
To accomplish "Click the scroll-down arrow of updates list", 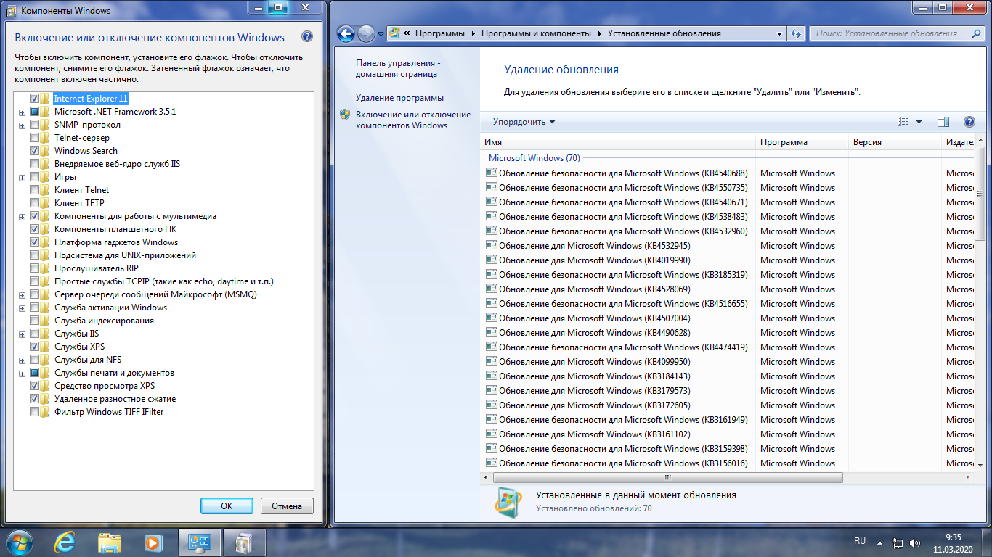I will point(980,465).
